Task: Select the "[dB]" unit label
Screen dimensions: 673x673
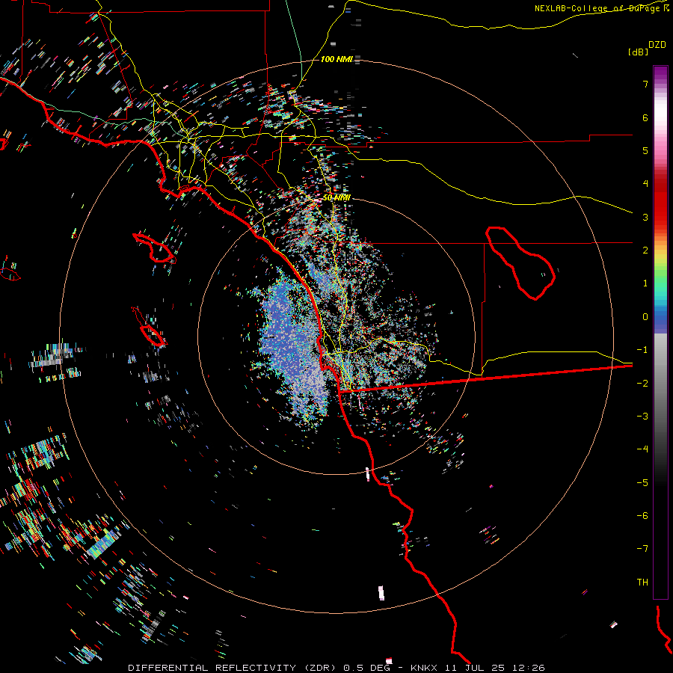Action: pyautogui.click(x=639, y=52)
